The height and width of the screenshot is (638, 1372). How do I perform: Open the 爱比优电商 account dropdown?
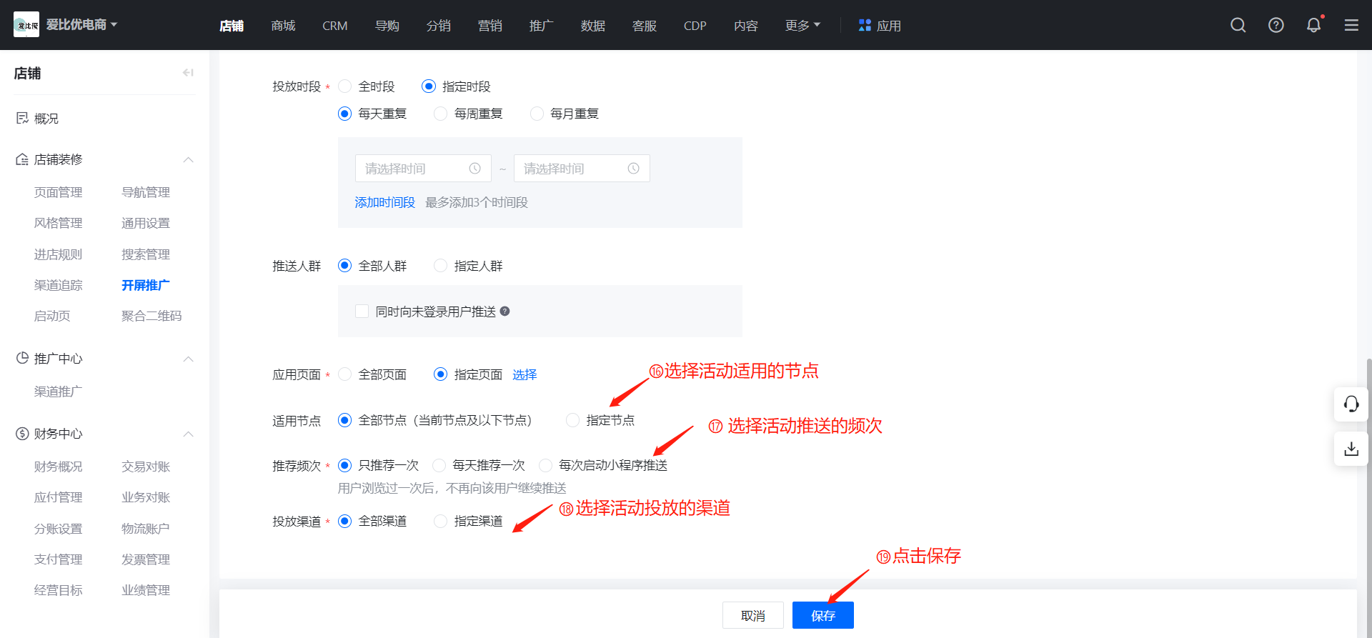coord(82,25)
